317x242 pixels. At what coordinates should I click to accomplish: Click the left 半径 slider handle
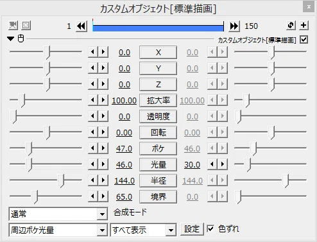[x=61, y=180]
